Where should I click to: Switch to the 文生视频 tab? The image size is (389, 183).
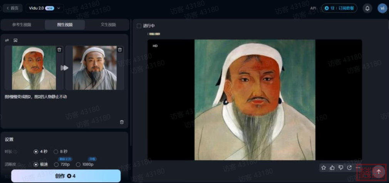pyautogui.click(x=108, y=25)
